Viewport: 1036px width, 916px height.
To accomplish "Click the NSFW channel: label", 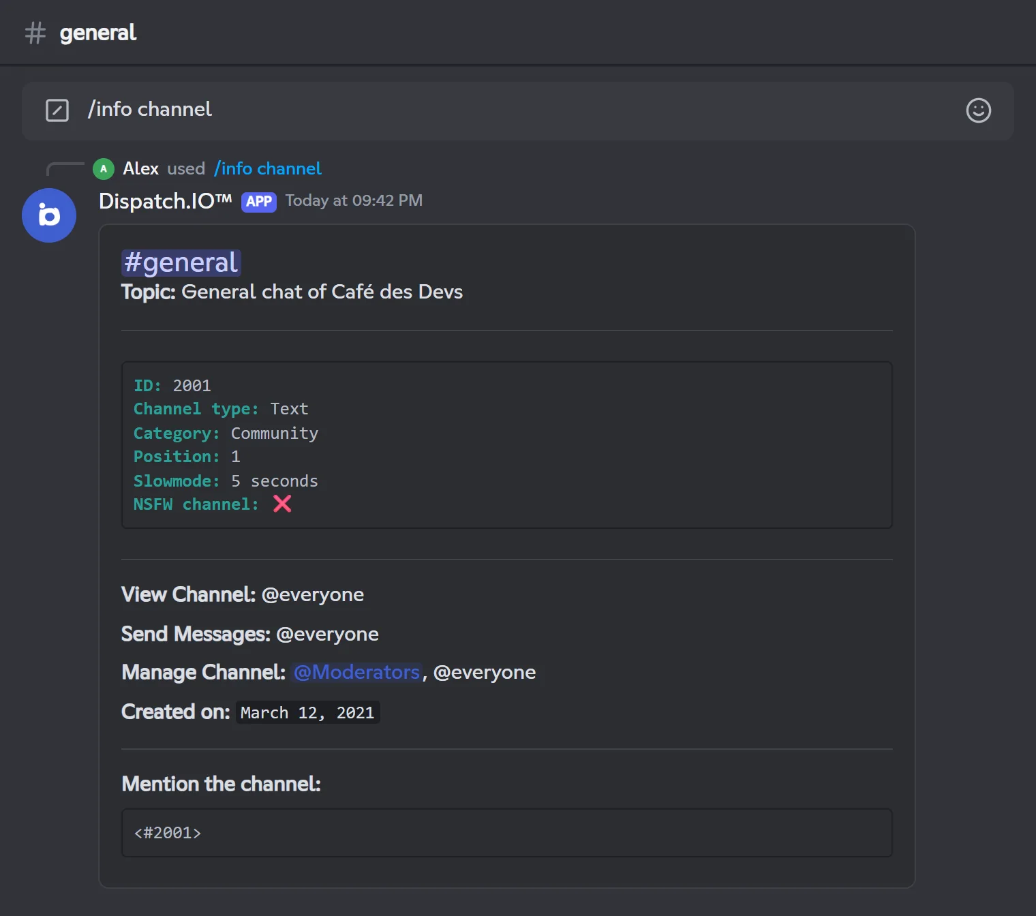I will (196, 504).
